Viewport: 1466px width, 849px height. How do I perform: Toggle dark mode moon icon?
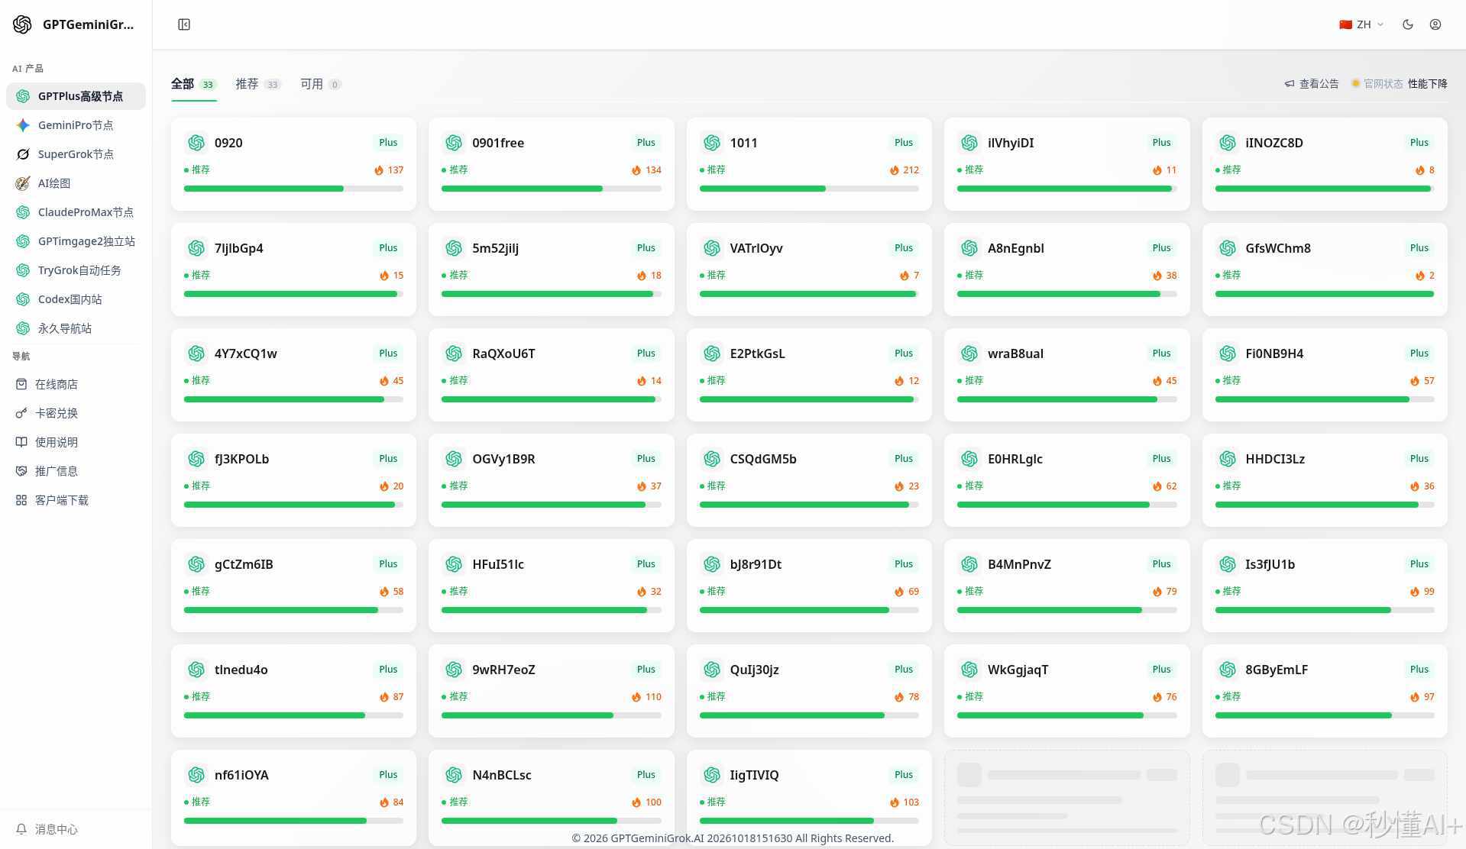click(x=1408, y=24)
